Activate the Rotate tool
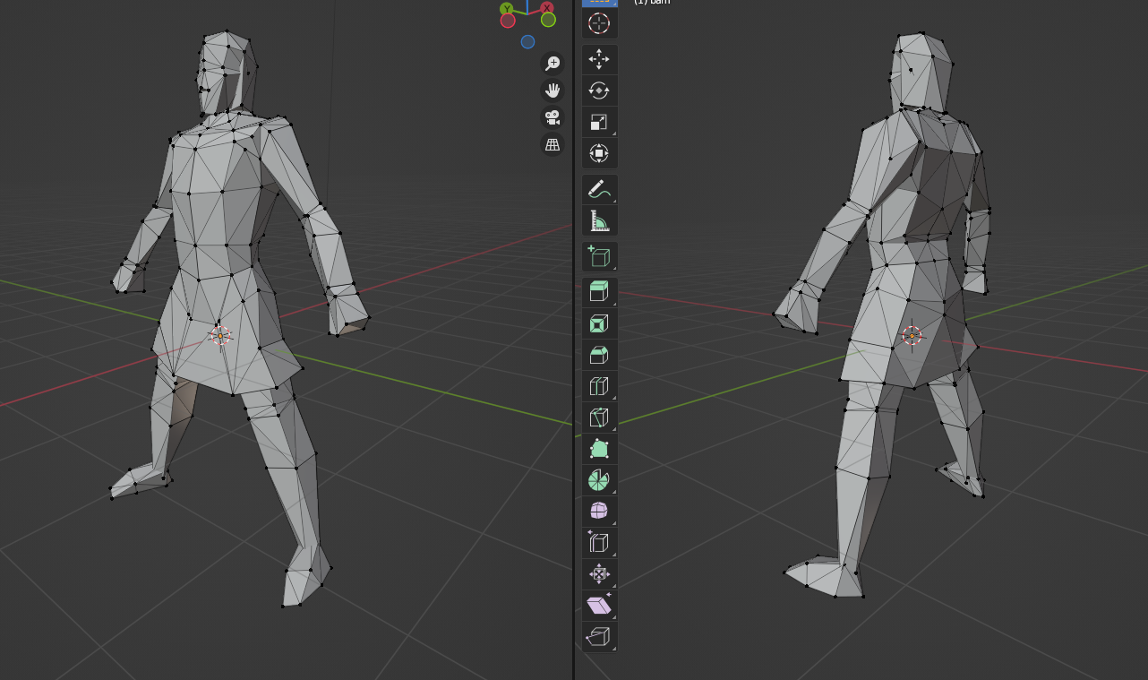 pyautogui.click(x=599, y=90)
